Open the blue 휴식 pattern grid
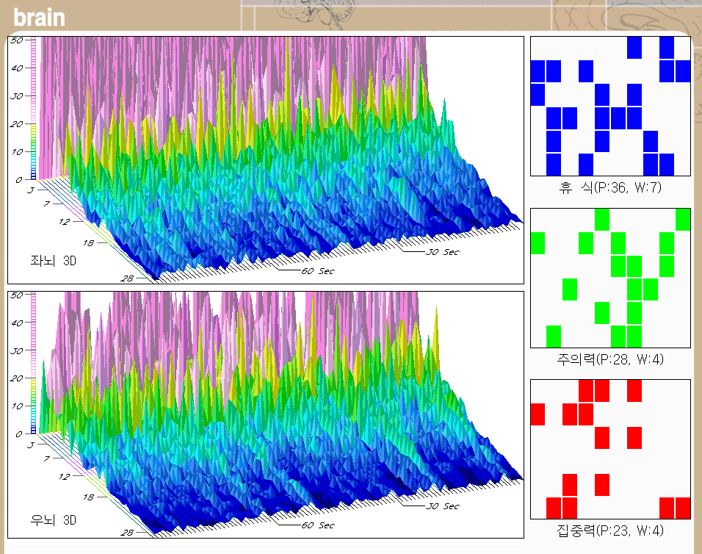The image size is (702, 554). (610, 107)
